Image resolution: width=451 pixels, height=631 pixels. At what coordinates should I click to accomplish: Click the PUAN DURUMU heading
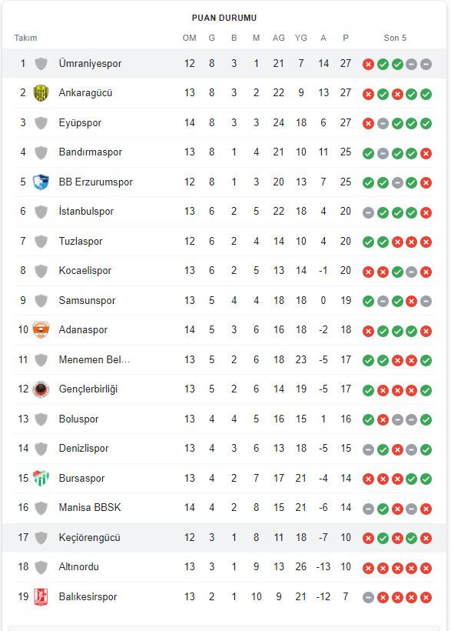coord(224,18)
